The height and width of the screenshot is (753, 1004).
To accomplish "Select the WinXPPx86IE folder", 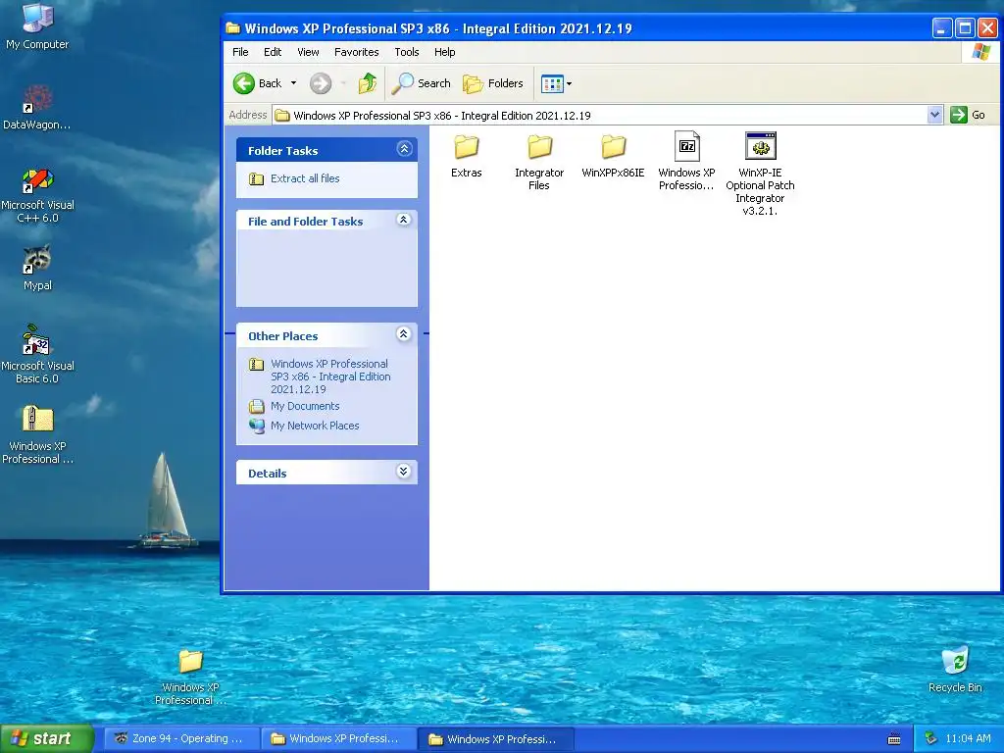I will (613, 156).
